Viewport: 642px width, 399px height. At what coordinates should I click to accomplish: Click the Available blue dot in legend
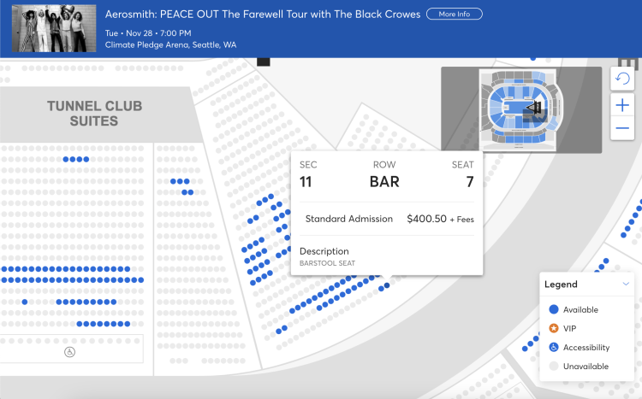(x=553, y=309)
